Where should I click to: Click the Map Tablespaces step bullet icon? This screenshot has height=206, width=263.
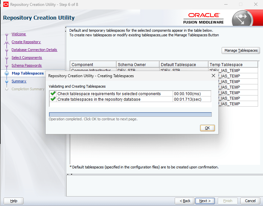click(x=7, y=73)
